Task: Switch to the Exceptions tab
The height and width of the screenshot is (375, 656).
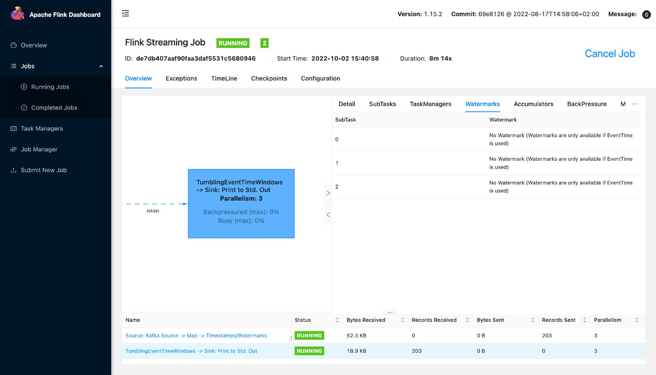Action: click(x=181, y=78)
